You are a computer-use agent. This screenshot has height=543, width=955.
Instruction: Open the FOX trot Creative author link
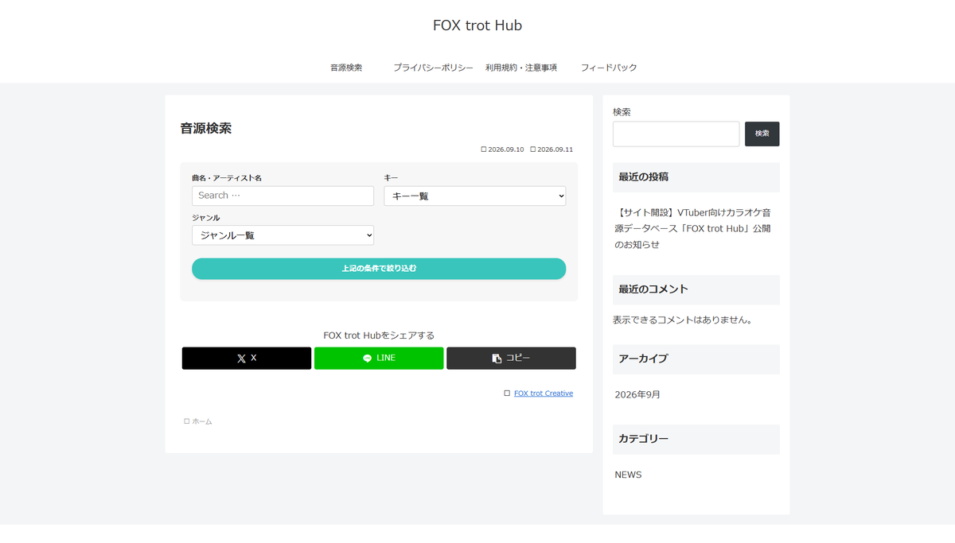(x=544, y=394)
